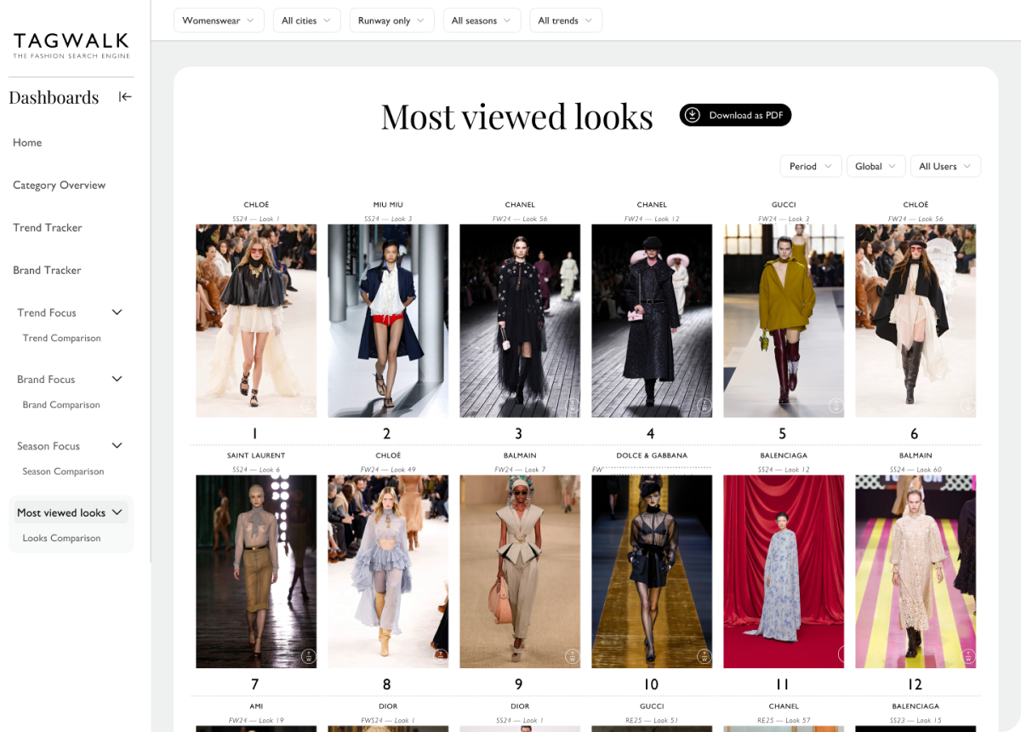Open the Period dropdown
This screenshot has width=1021, height=732.
[811, 166]
